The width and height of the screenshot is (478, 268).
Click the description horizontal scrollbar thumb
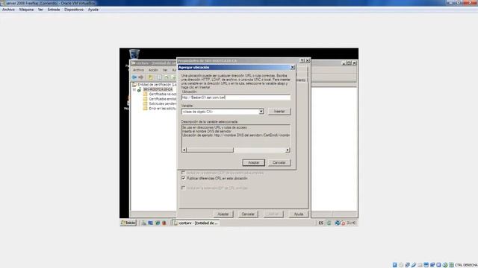[210, 150]
